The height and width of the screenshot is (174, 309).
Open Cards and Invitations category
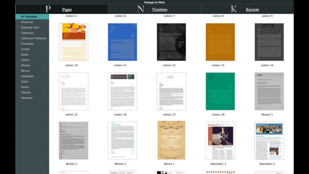pos(34,38)
